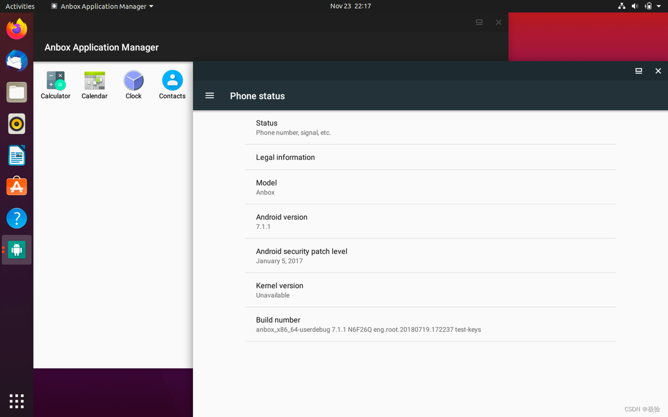668x417 pixels.
Task: Open the Anbox Application Manager app menu
Action: (102, 6)
